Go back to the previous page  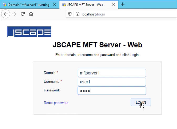tap(6, 14)
